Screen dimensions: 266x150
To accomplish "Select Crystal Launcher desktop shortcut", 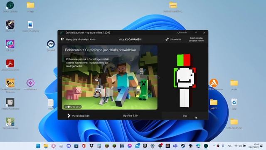I will tap(10, 7).
